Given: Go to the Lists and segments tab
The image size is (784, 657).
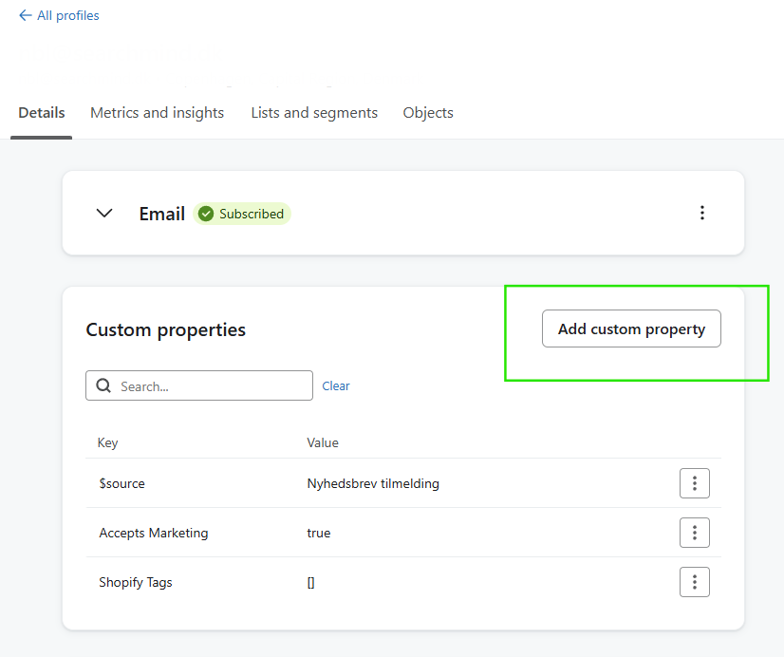Looking at the screenshot, I should 314,113.
